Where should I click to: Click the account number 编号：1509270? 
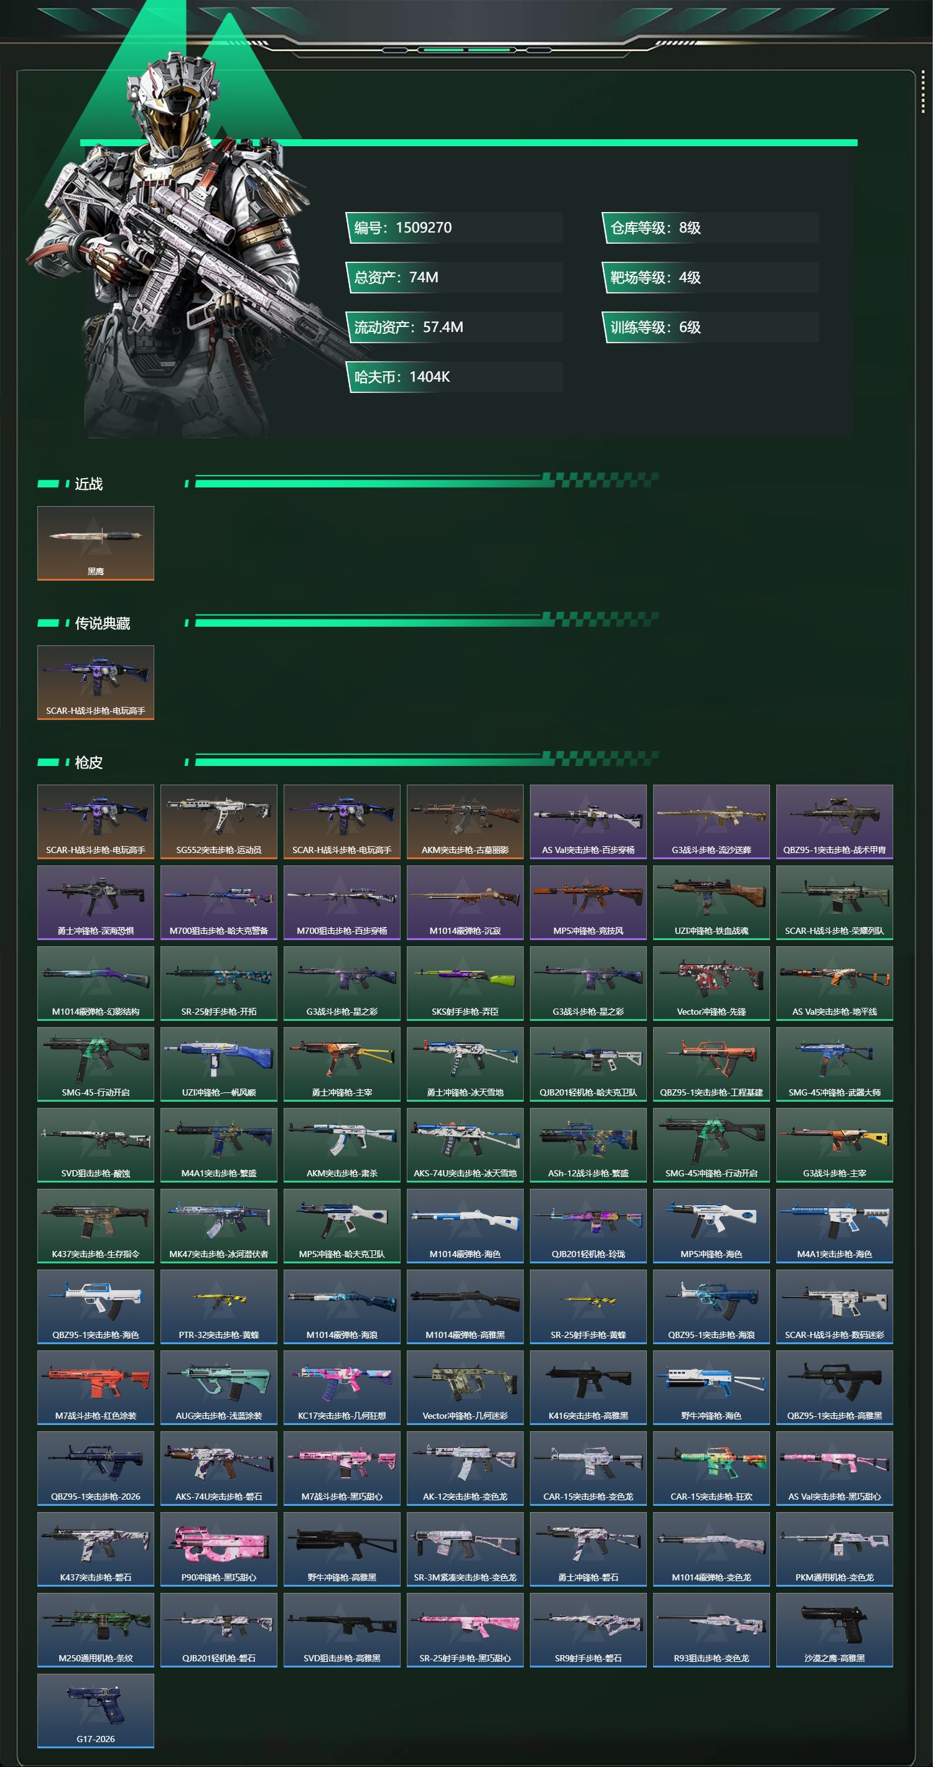[454, 228]
